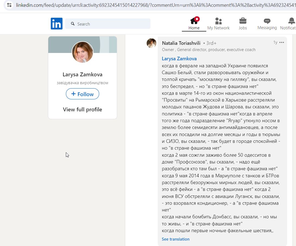296x246 pixels.
Task: Open the post options three-dot menu
Action: pyautogui.click(x=281, y=42)
